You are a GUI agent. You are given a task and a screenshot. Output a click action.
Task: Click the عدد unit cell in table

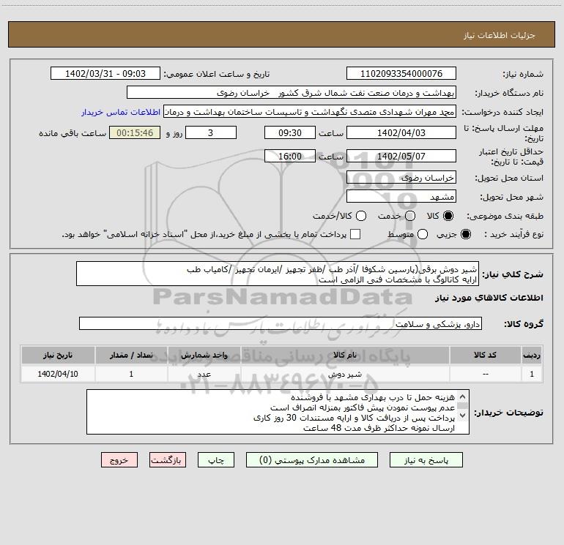click(x=204, y=374)
